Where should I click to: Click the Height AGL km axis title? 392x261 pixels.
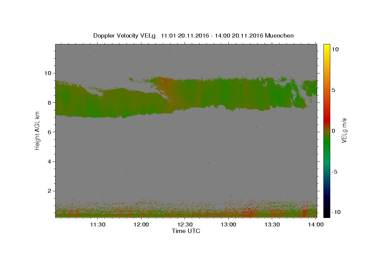[38, 130]
